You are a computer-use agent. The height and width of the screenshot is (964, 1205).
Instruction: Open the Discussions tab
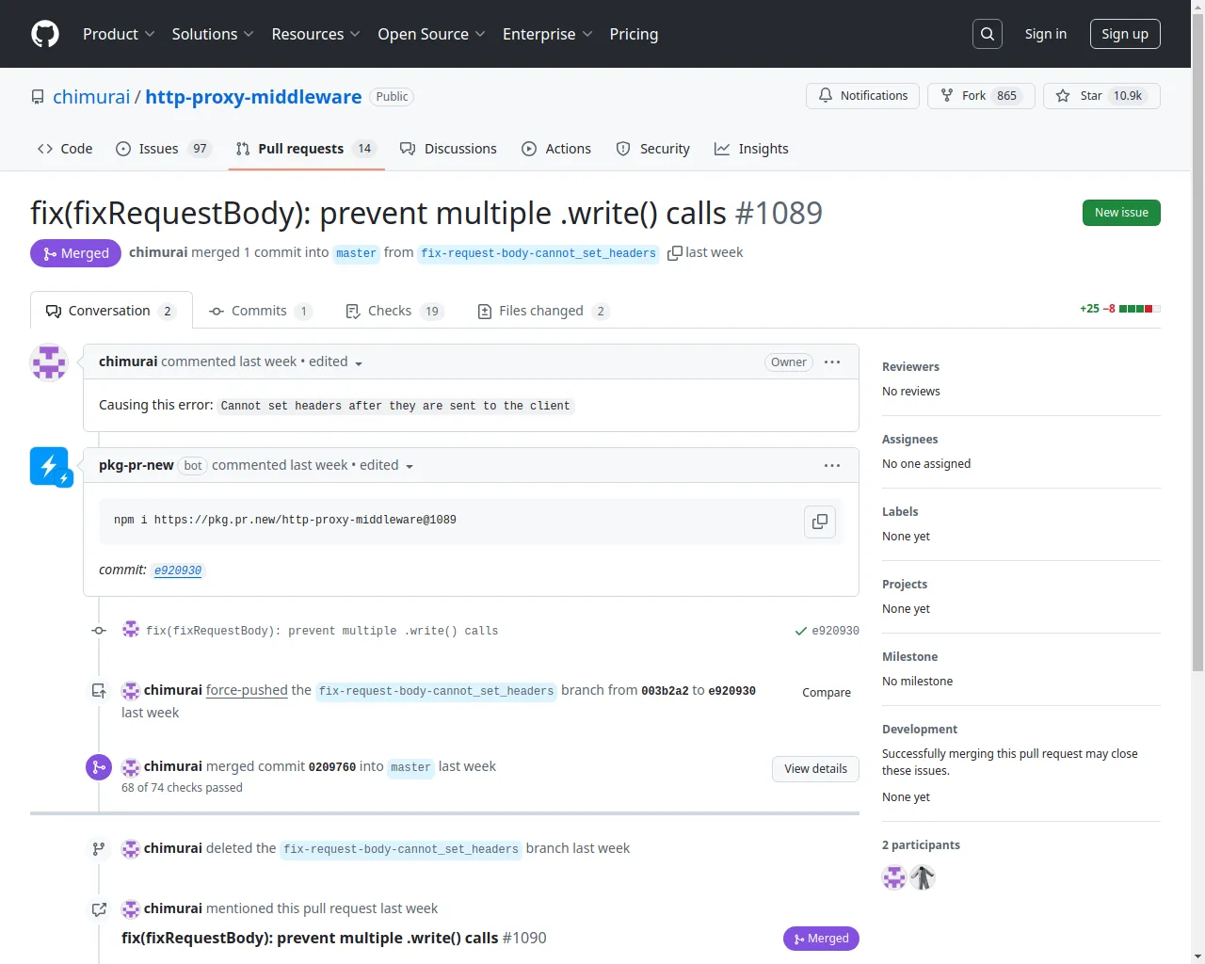click(x=448, y=149)
